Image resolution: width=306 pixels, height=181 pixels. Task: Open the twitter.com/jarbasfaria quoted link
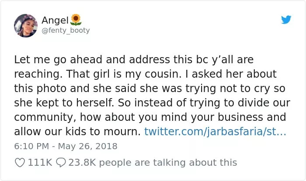pyautogui.click(x=215, y=131)
